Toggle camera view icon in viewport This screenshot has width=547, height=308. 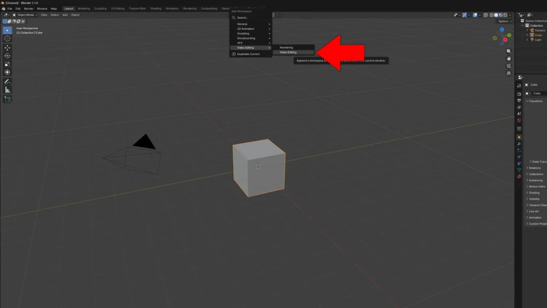pos(509,66)
